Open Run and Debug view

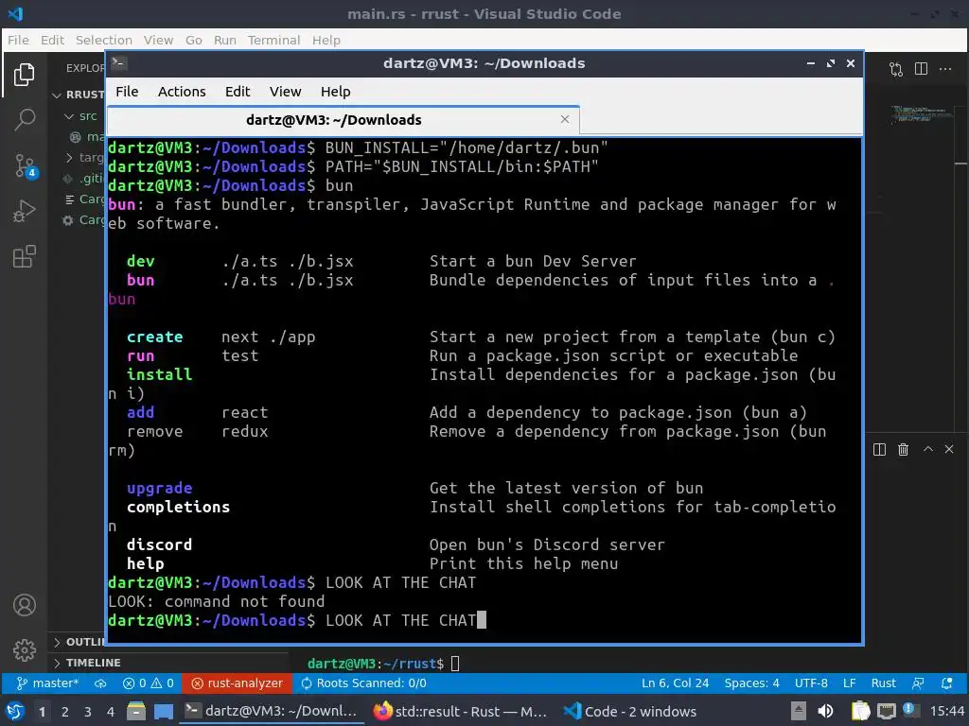(x=24, y=211)
